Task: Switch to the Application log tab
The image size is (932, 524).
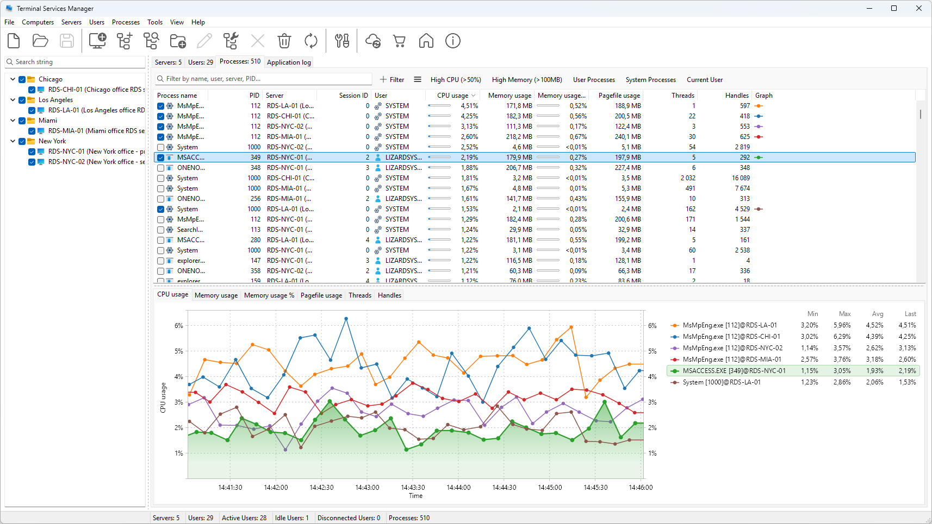Action: click(289, 62)
